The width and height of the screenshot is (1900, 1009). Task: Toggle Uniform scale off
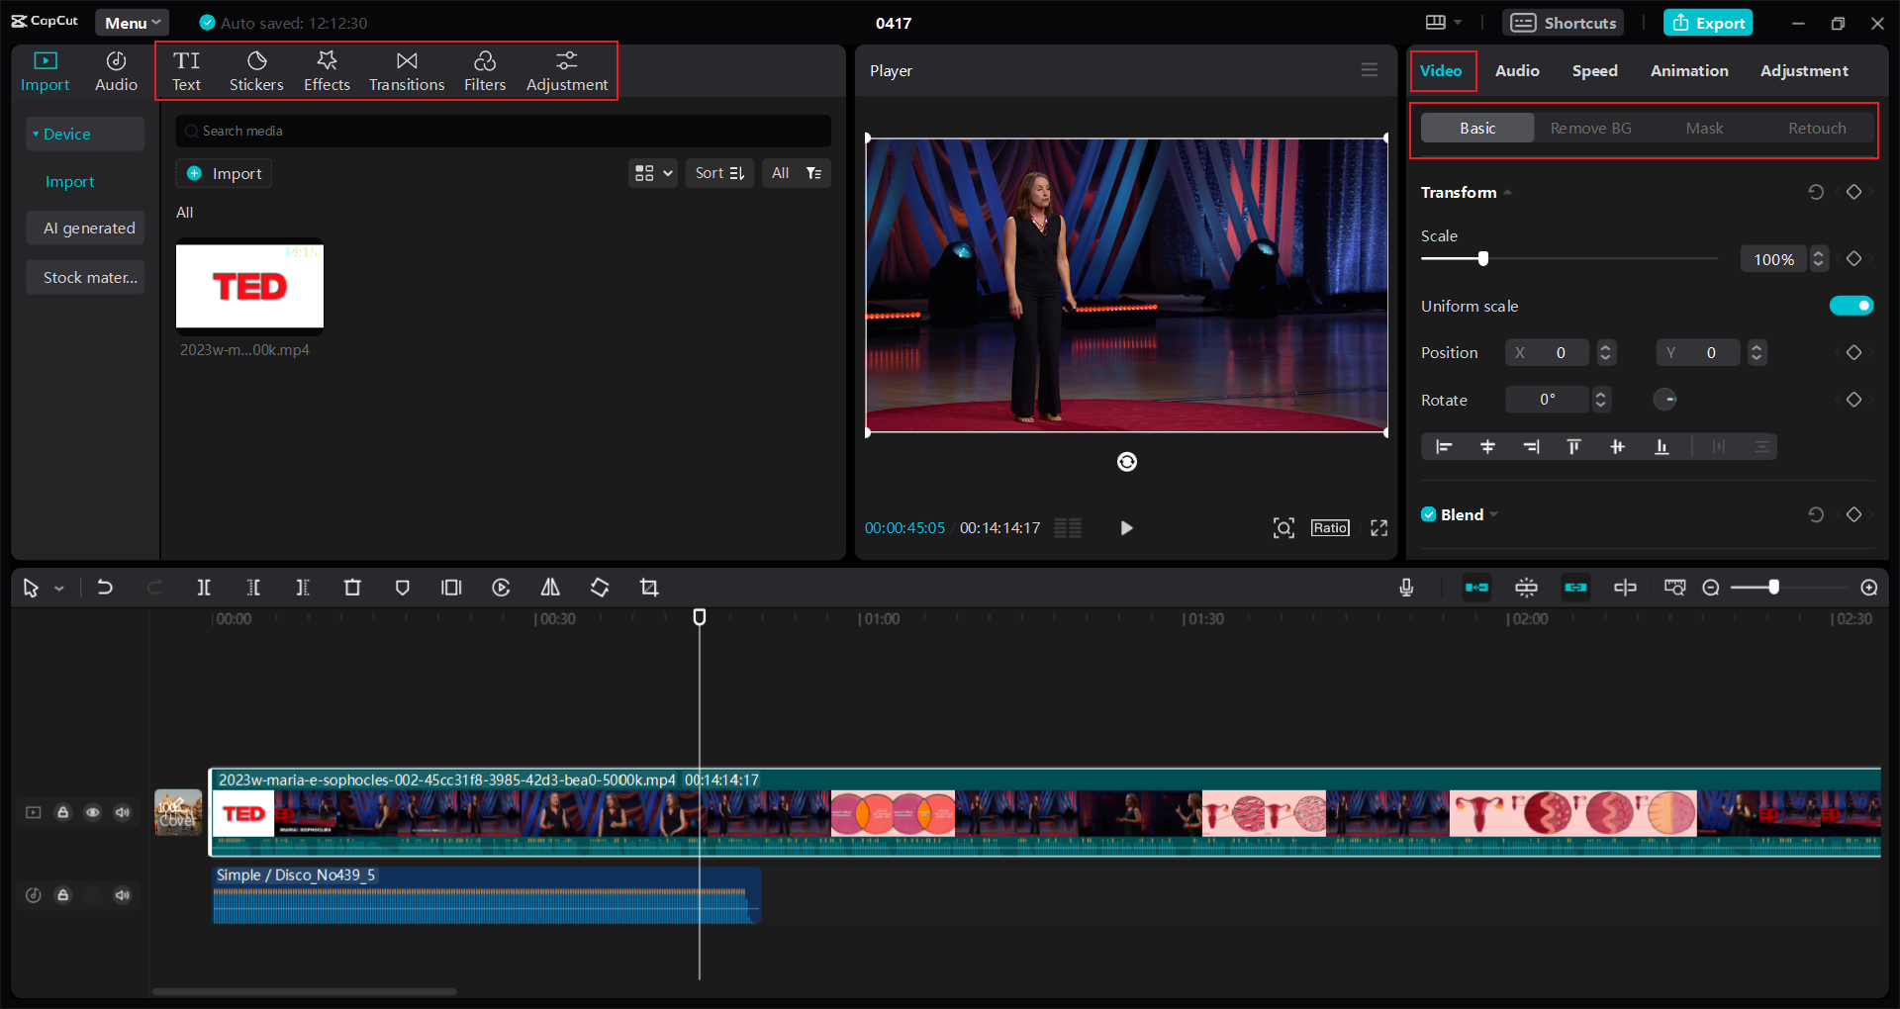pos(1852,306)
